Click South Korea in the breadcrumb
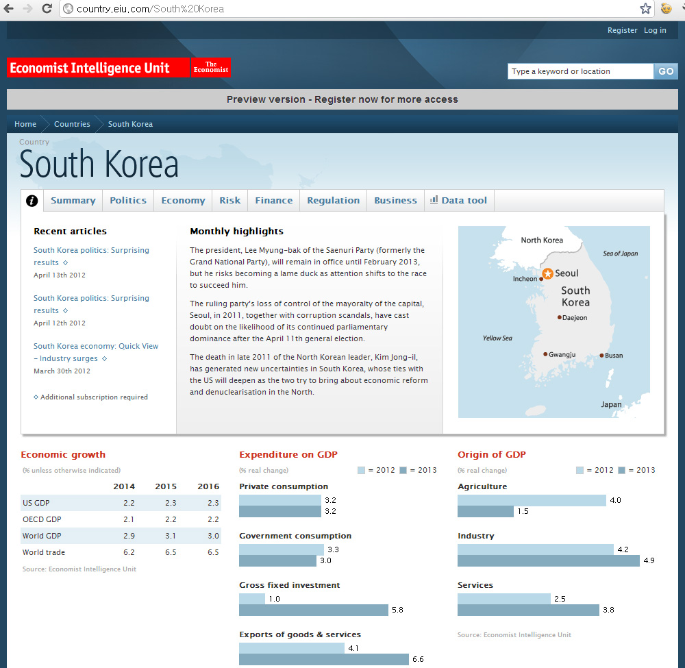This screenshot has height=668, width=685. pos(130,124)
